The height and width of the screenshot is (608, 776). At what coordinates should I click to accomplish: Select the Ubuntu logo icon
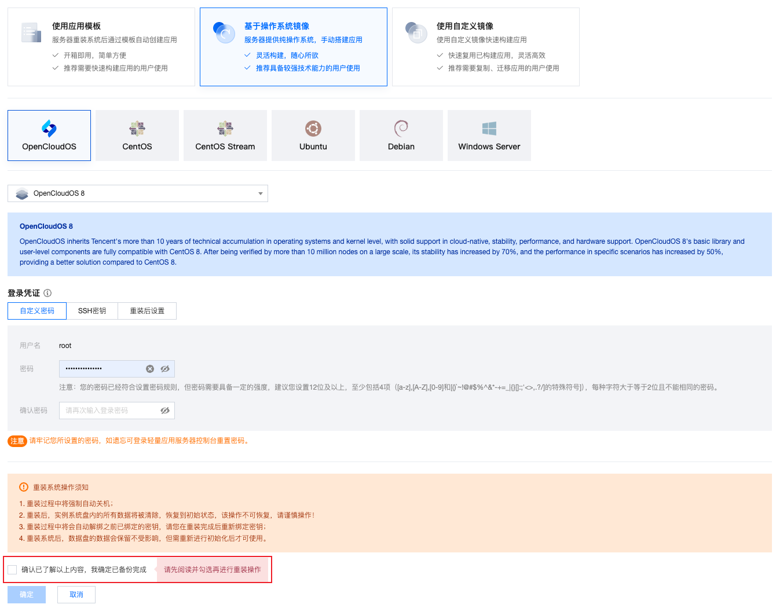point(313,128)
